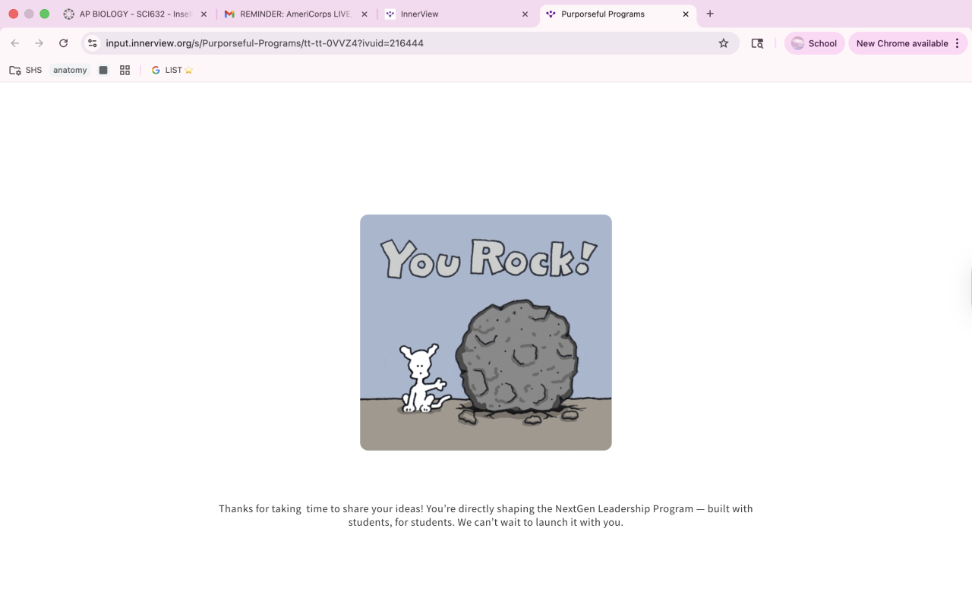Reload the current page
The width and height of the screenshot is (972, 607).
(64, 43)
